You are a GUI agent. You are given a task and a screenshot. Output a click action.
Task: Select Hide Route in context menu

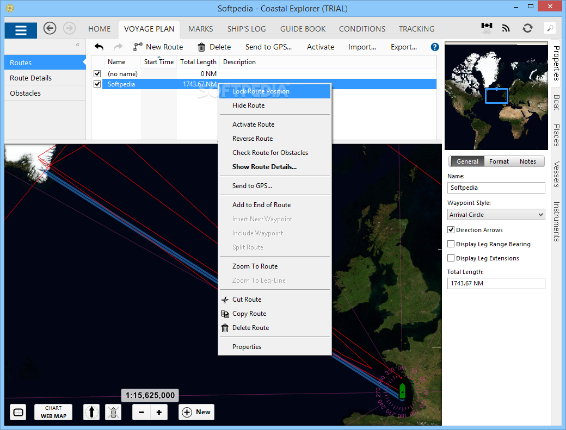(x=275, y=105)
